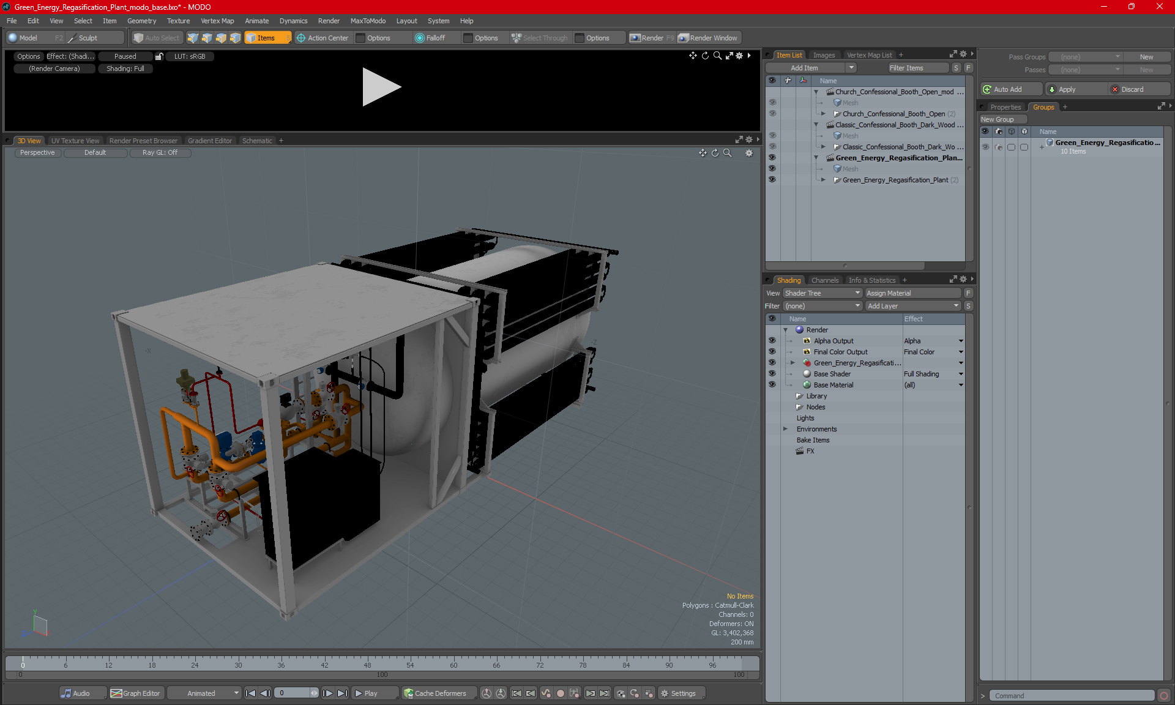This screenshot has height=705, width=1175.
Task: Toggle Action Center Options checkbox
Action: coord(361,38)
